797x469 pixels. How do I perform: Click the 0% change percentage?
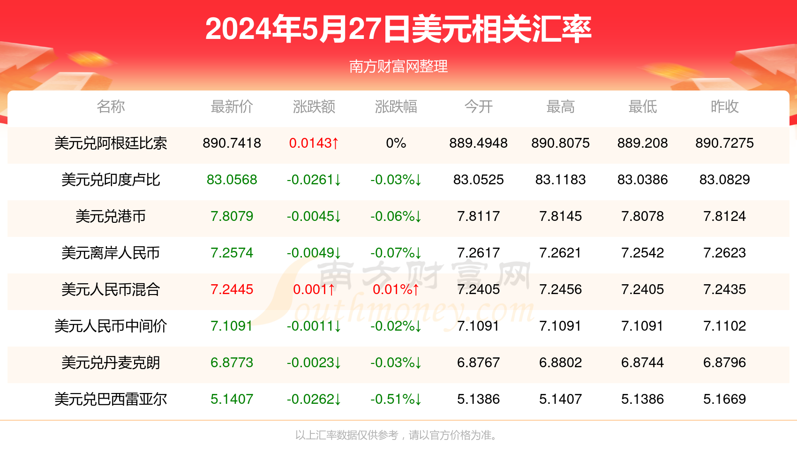(396, 143)
